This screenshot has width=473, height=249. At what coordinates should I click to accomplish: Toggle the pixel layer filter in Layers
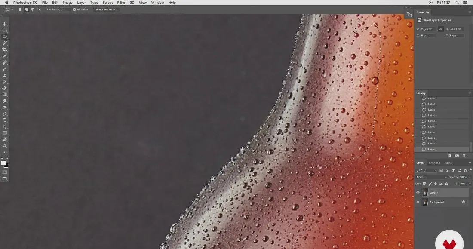(441, 171)
